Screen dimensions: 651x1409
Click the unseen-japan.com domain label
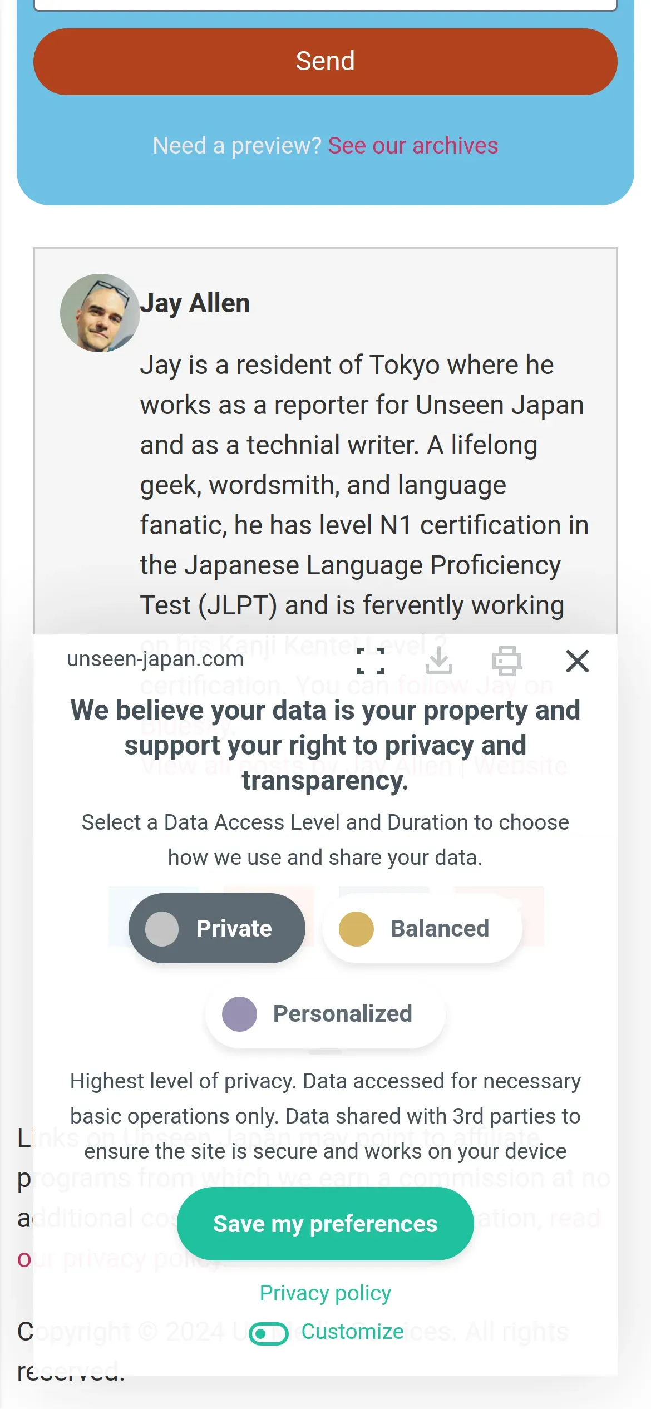[155, 659]
